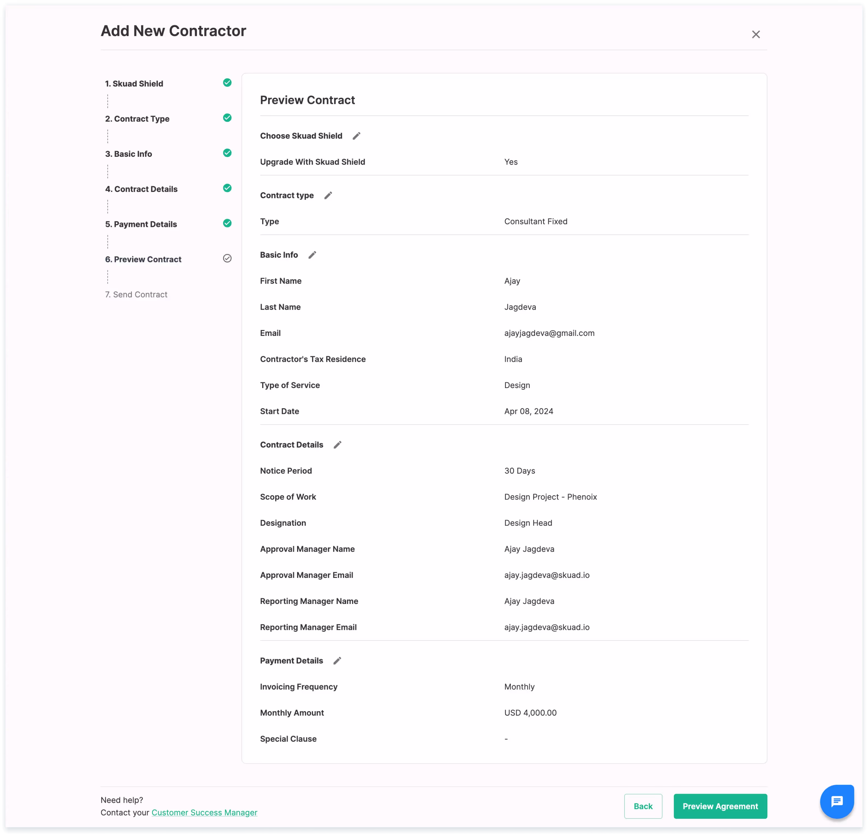The width and height of the screenshot is (868, 836).
Task: Open the chat support bubble
Action: pyautogui.click(x=837, y=801)
